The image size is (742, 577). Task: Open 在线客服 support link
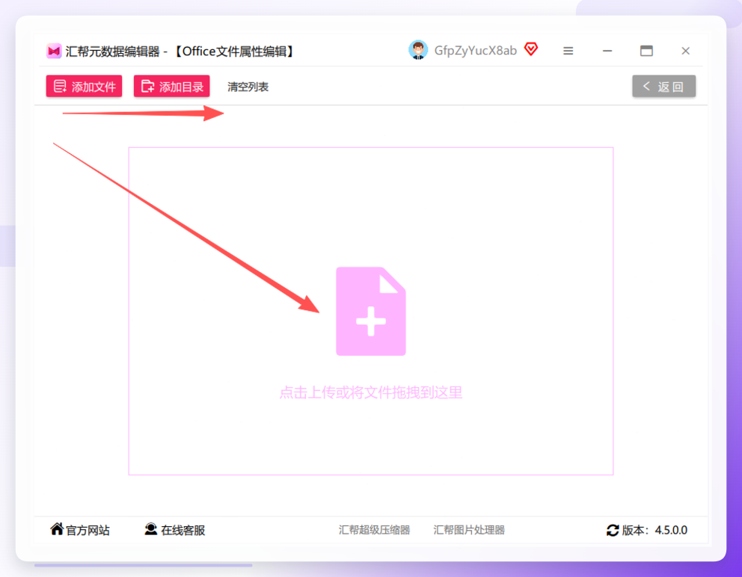183,530
